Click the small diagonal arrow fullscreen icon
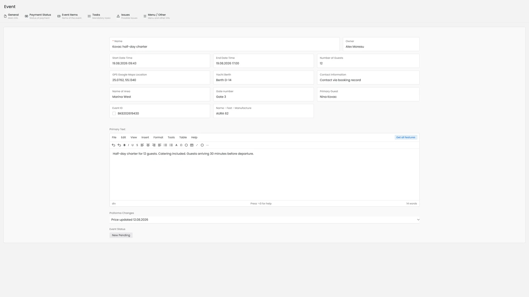529x297 pixels. (x=197, y=145)
